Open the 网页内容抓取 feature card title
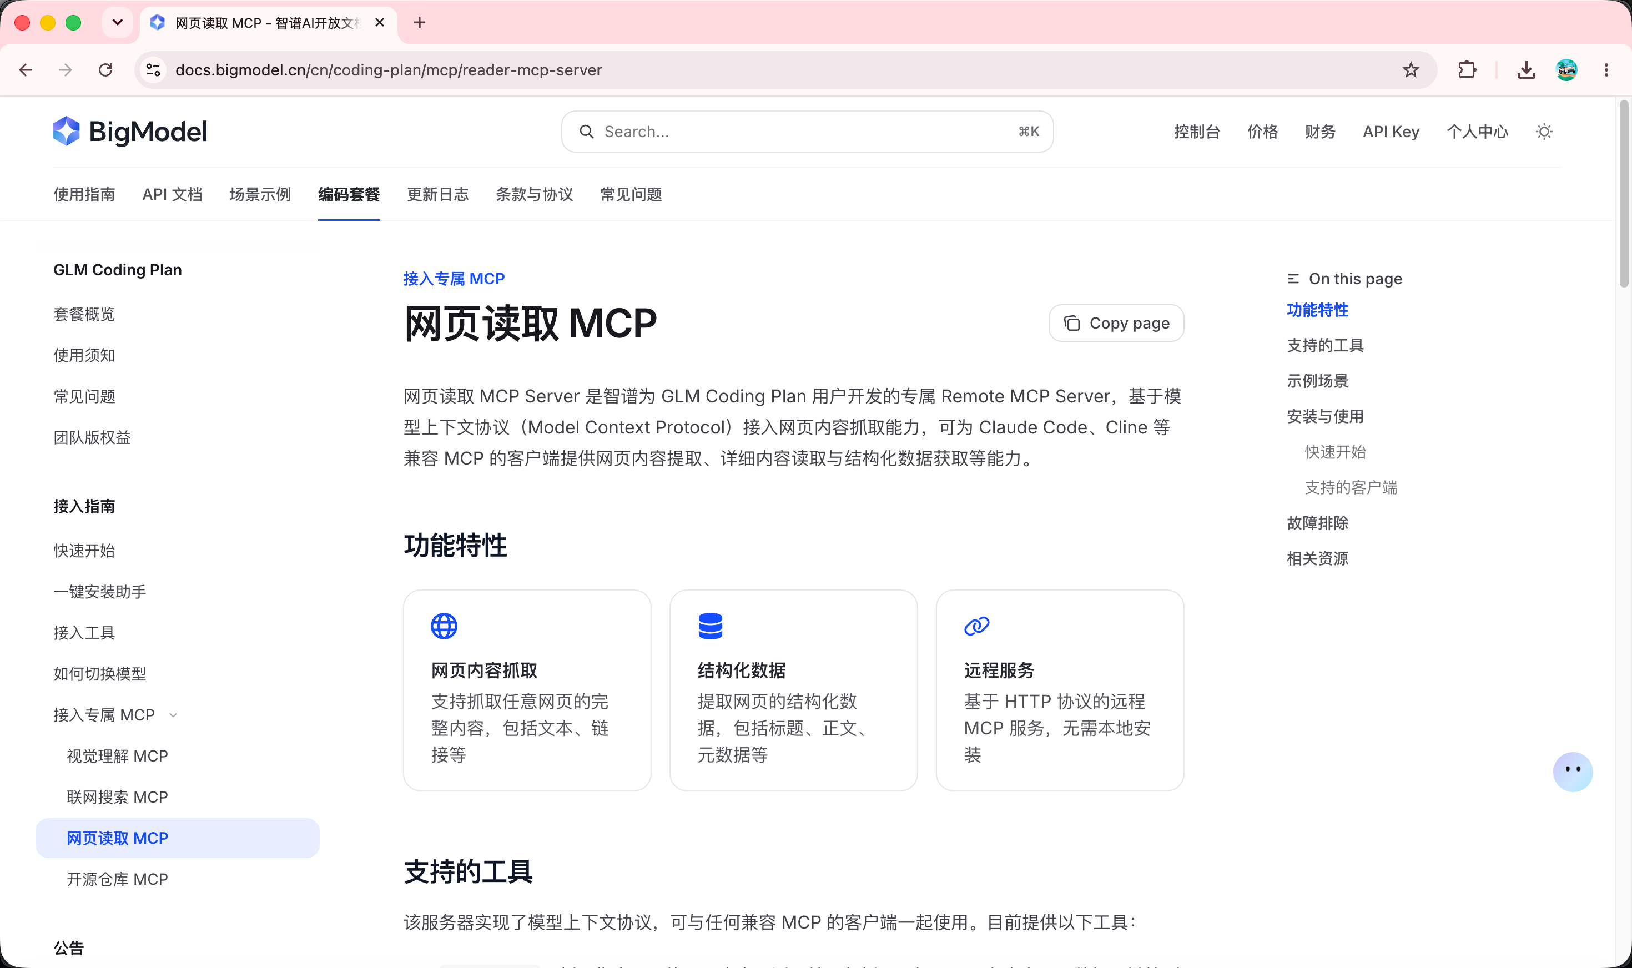 coord(485,670)
